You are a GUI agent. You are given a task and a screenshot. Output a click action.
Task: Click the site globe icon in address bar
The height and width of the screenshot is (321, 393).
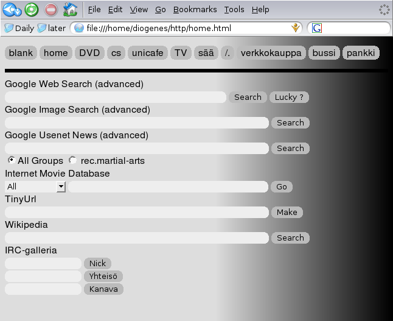[x=79, y=28]
